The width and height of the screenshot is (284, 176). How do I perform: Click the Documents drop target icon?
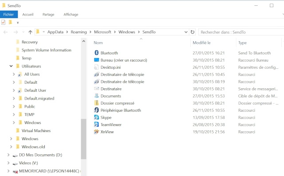97,96
